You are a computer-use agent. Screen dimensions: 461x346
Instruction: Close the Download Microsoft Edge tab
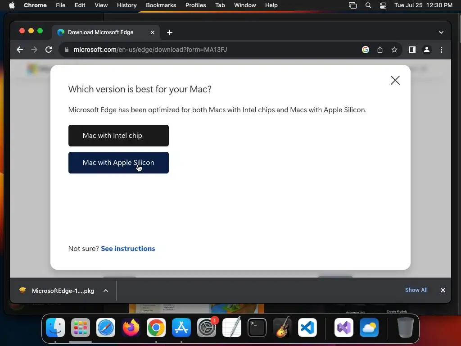(153, 32)
